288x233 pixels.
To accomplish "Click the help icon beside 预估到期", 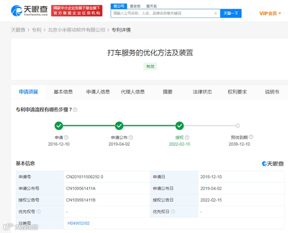I will (251, 137).
